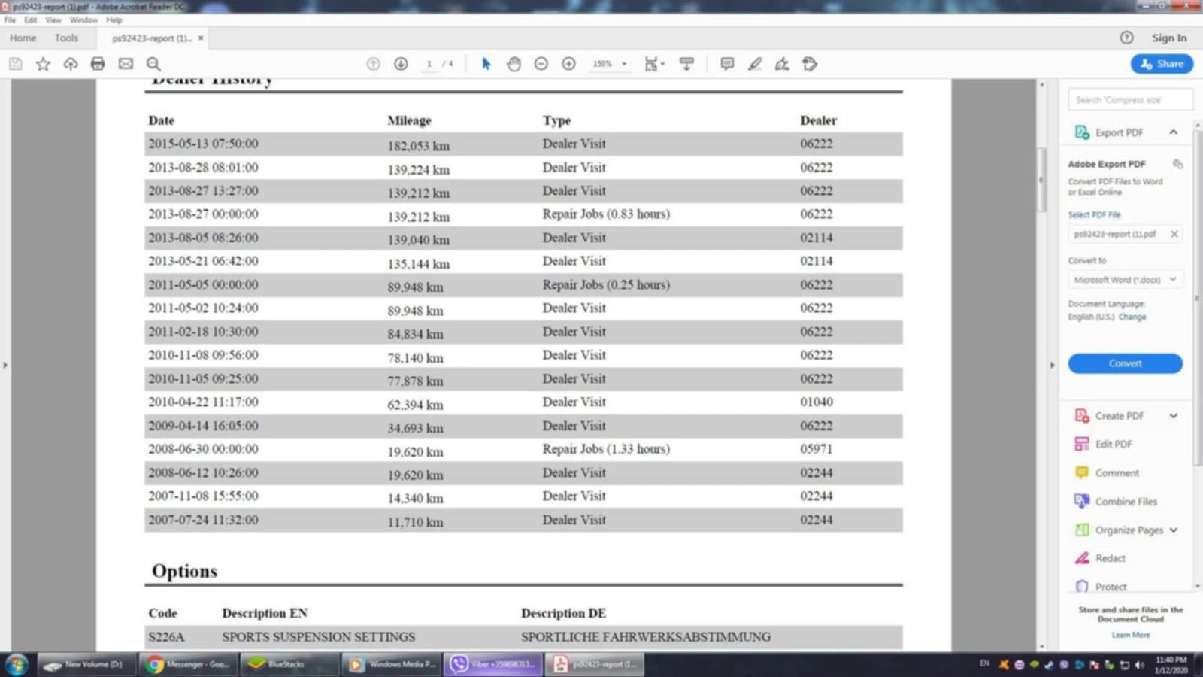Open the Convert to format dropdown

click(1125, 280)
